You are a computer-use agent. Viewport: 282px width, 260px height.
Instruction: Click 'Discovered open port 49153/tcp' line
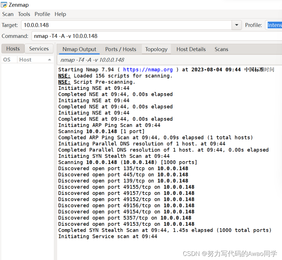pyautogui.click(x=126, y=224)
